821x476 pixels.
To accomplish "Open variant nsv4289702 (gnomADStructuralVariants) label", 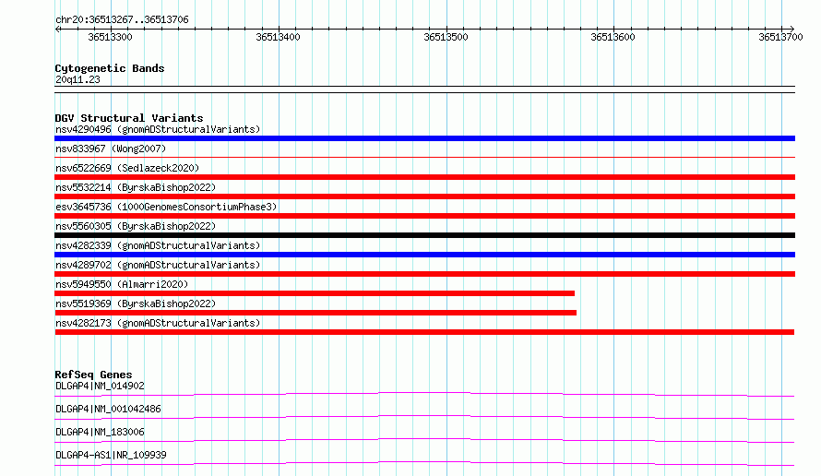I will pos(158,265).
